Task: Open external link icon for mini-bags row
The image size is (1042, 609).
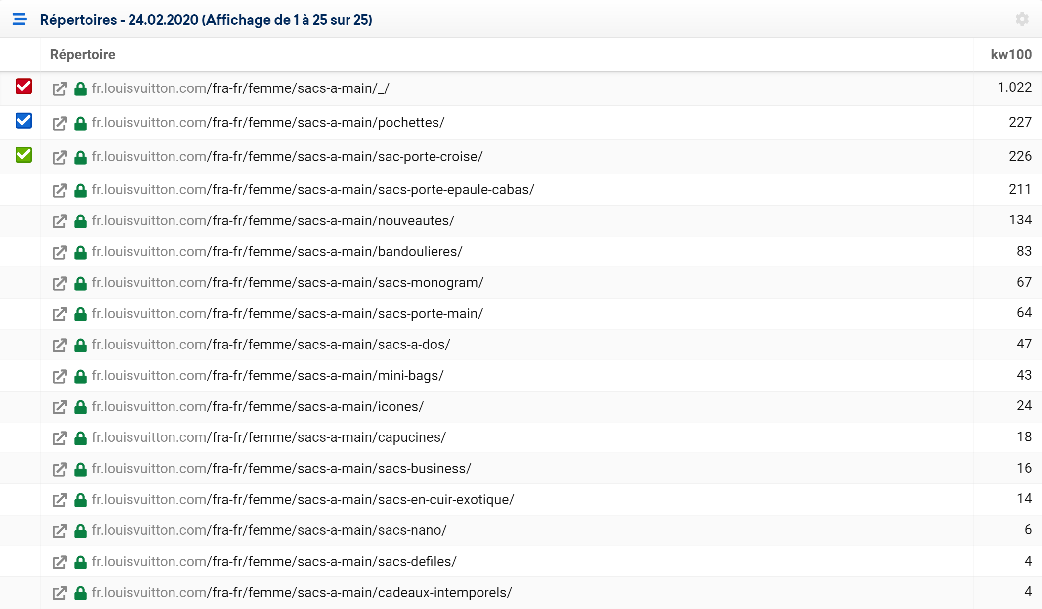Action: [60, 376]
